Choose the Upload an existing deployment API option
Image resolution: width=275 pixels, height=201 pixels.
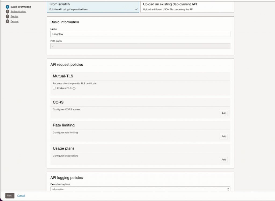click(187, 6)
